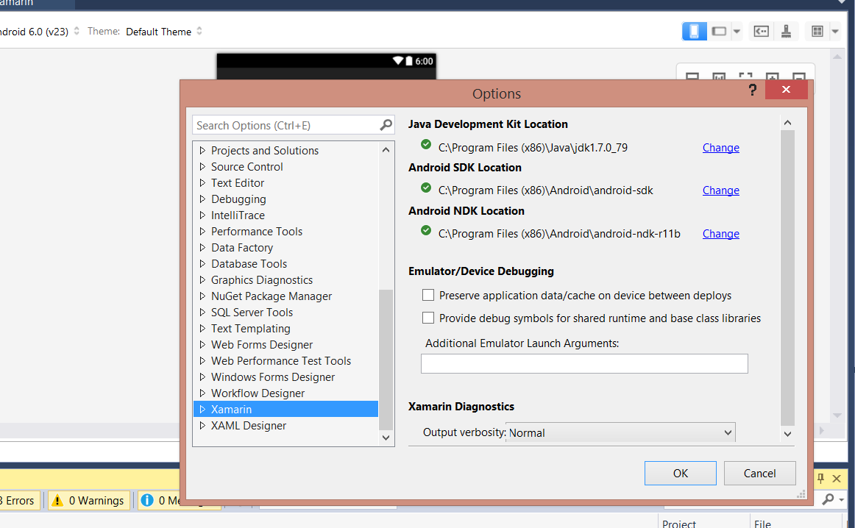
Task: Click Change link for Android NDK location
Action: pos(720,234)
